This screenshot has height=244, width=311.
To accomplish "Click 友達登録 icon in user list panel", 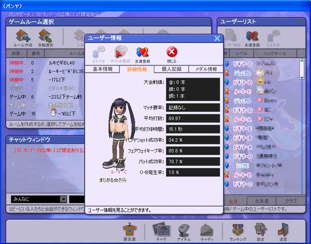I will 252,36.
